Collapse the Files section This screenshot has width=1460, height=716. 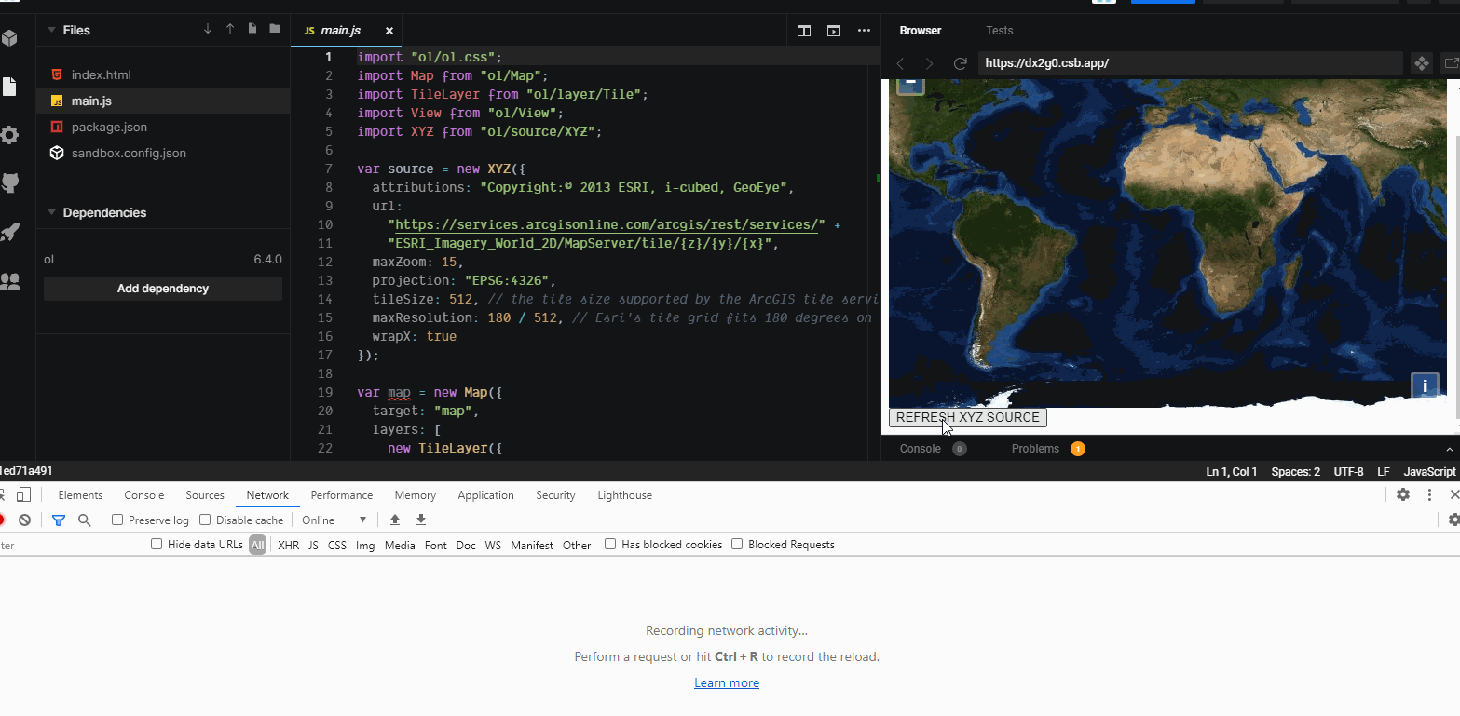coord(52,30)
